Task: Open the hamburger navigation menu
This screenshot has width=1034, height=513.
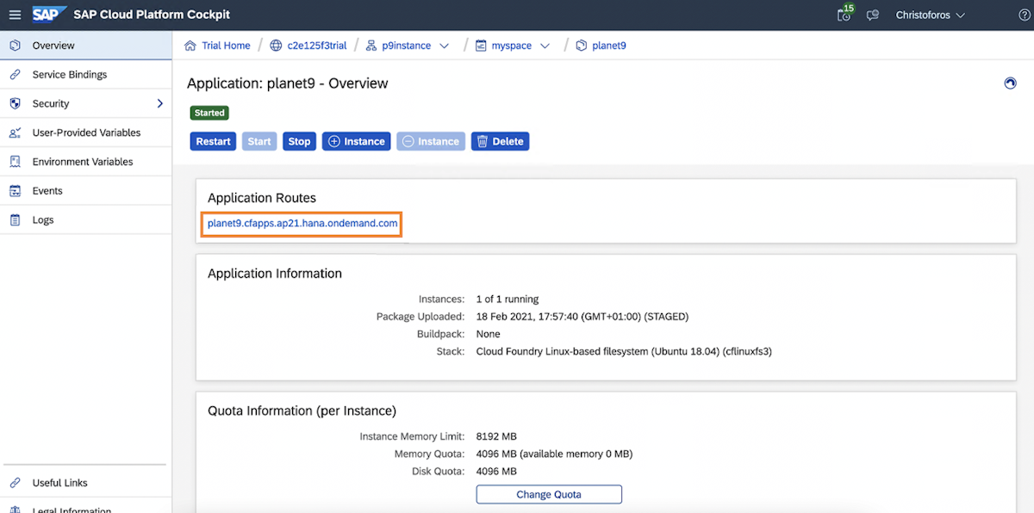Action: point(15,15)
